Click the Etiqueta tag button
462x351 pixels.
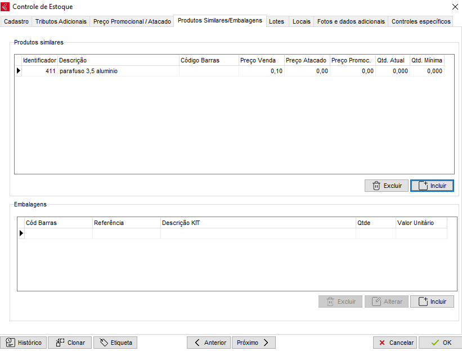pos(115,343)
